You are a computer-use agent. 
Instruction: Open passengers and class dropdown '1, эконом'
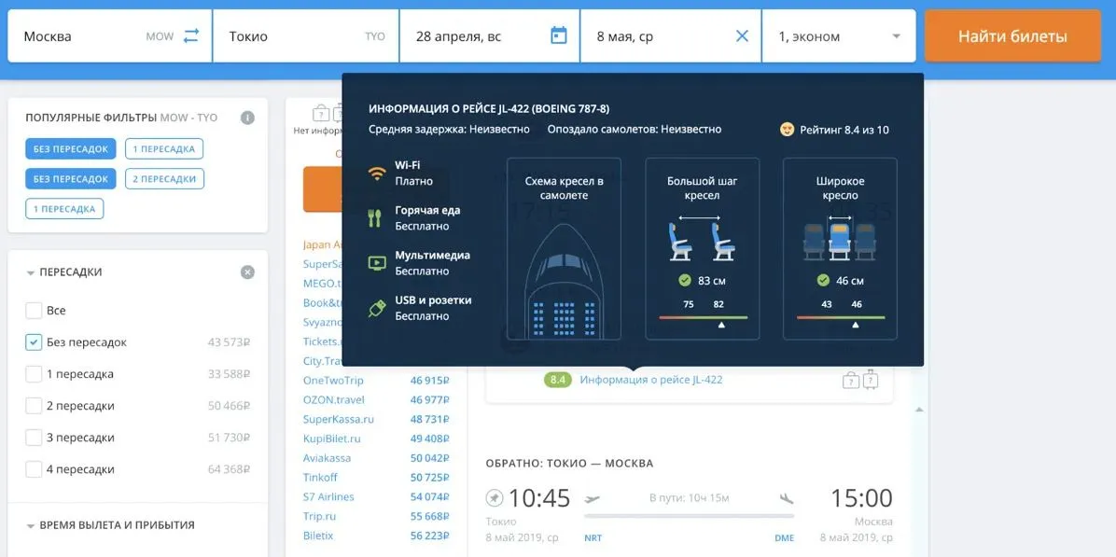839,36
